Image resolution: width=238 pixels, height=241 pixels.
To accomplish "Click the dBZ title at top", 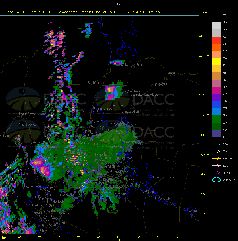I will coord(119,4).
